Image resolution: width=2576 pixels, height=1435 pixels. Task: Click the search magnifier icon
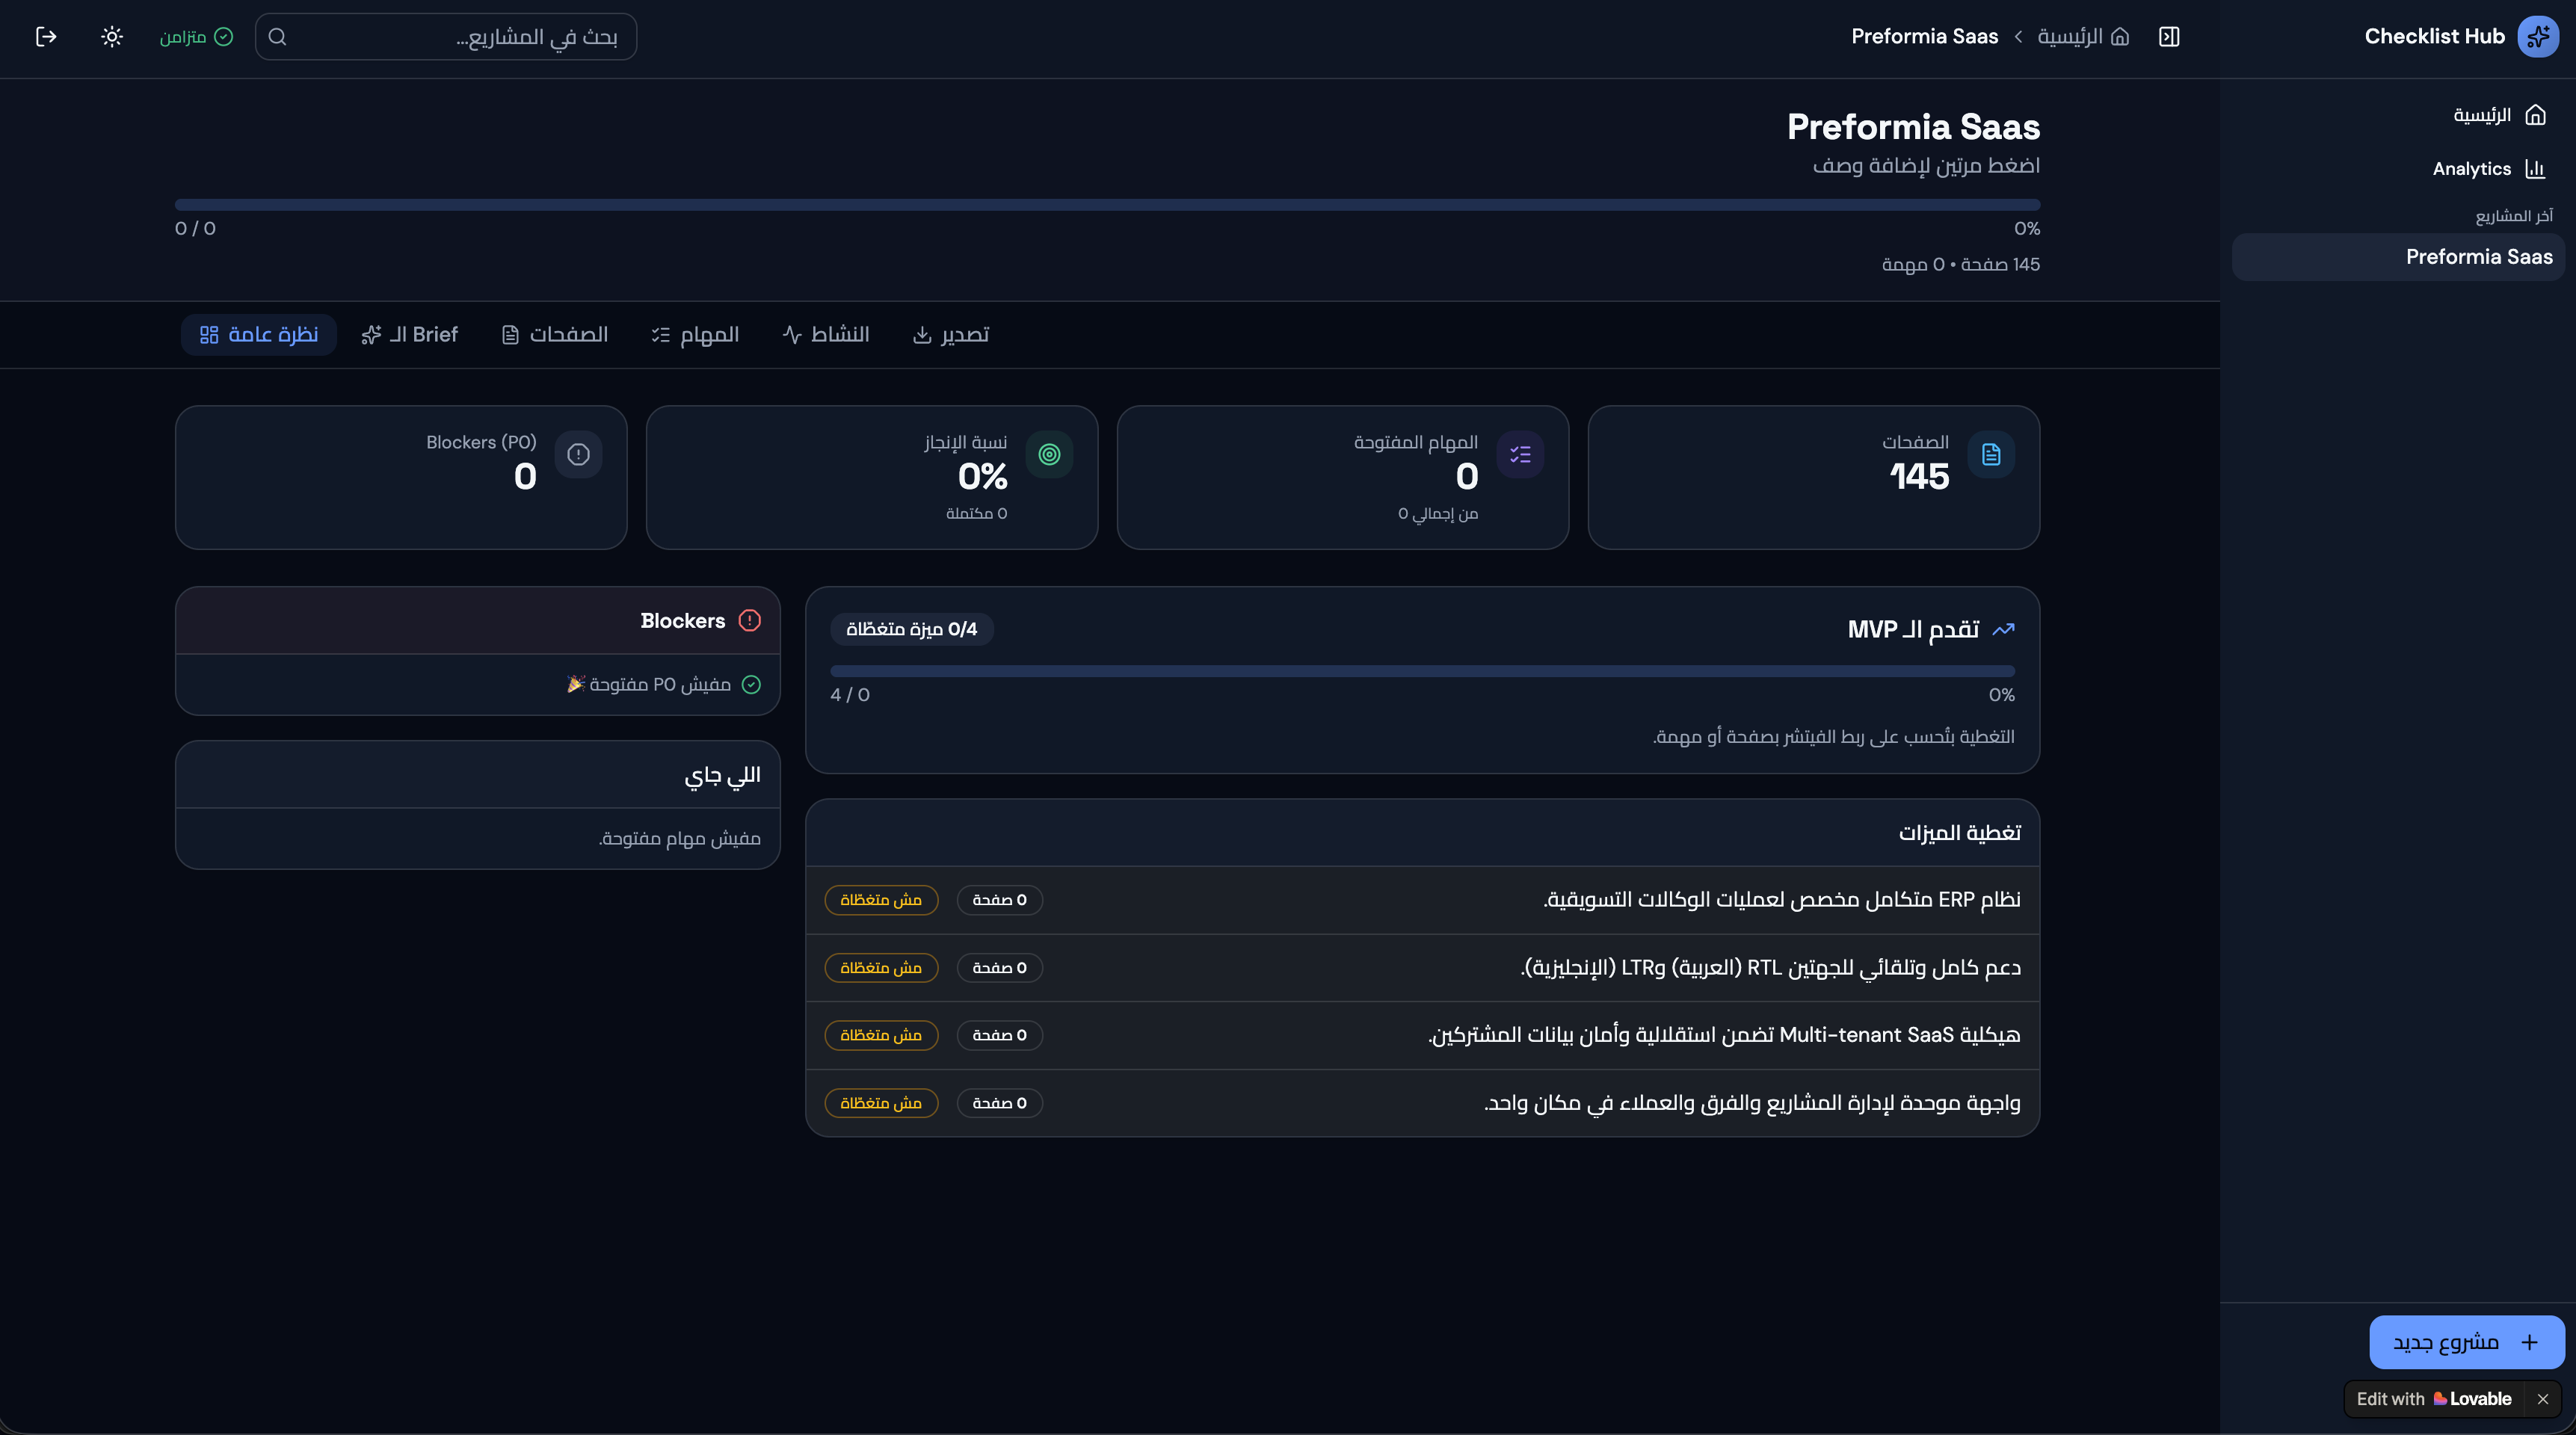click(278, 37)
